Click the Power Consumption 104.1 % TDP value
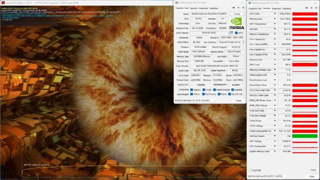320x180 pixels. [284, 131]
